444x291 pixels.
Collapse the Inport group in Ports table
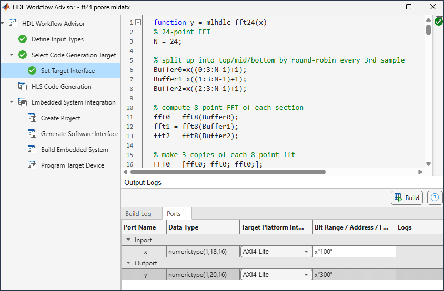(x=128, y=240)
